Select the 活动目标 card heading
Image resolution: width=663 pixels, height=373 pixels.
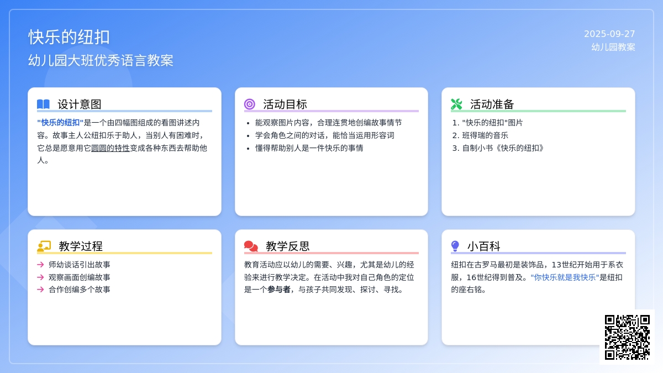point(285,104)
